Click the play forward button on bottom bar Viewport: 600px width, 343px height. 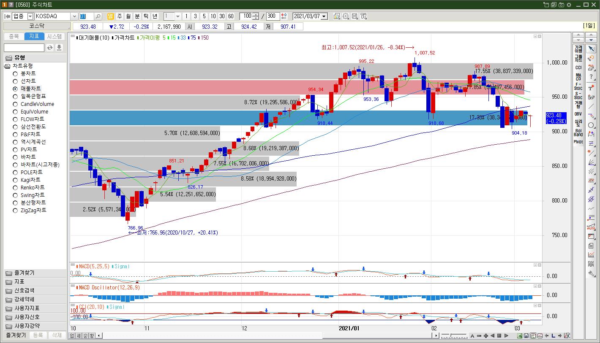pyautogui.click(x=506, y=336)
